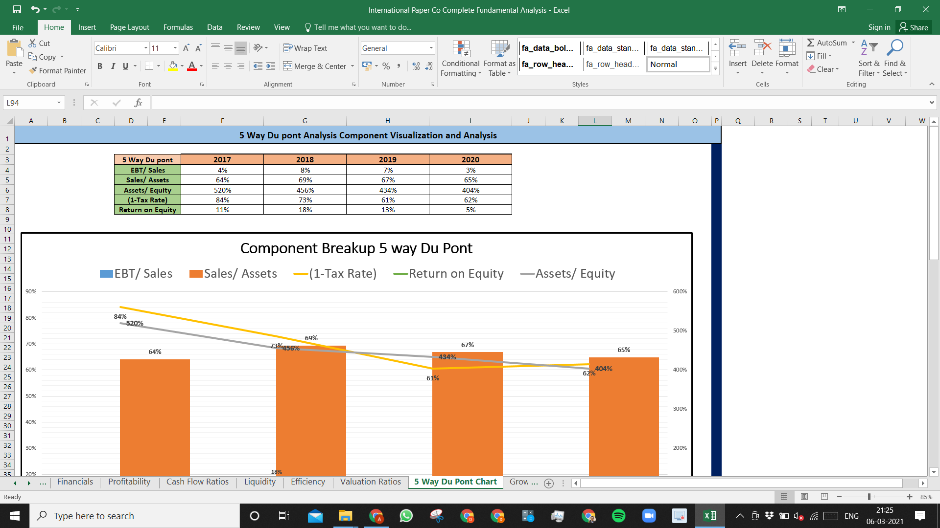This screenshot has width=940, height=528.
Task: Click the Paste clipboard icon
Action: [14, 49]
